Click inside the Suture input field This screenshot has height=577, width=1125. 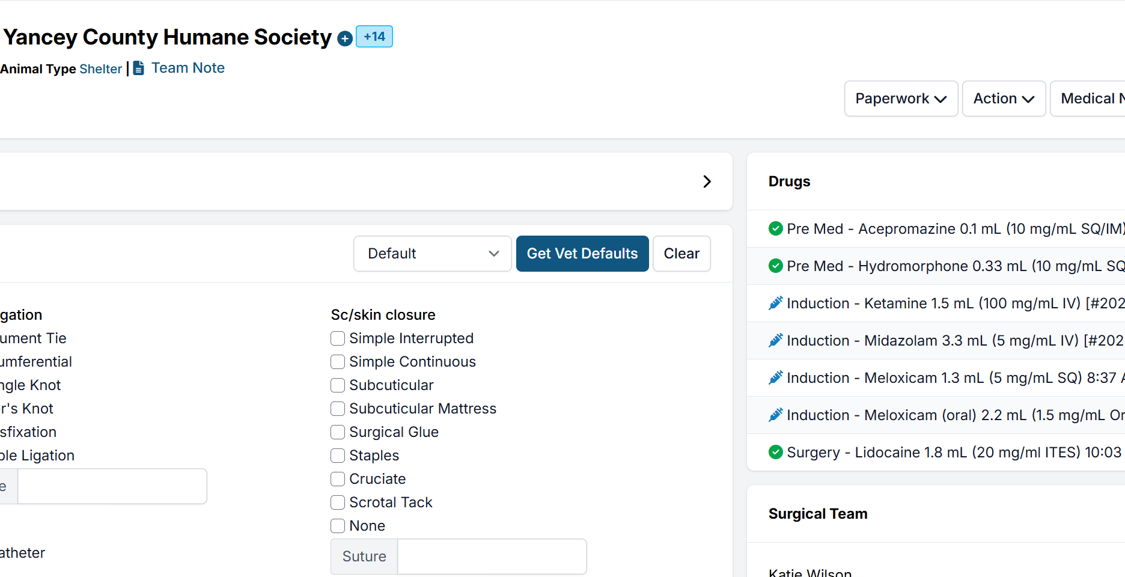(x=492, y=556)
